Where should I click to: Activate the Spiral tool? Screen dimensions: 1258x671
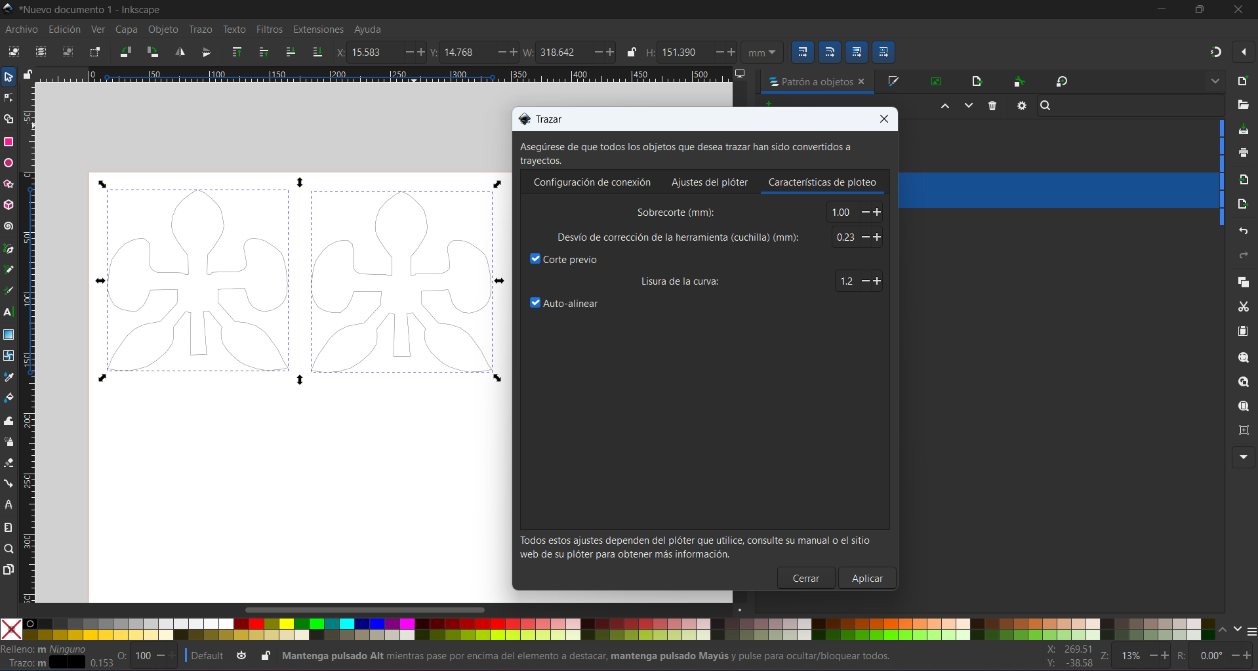9,226
